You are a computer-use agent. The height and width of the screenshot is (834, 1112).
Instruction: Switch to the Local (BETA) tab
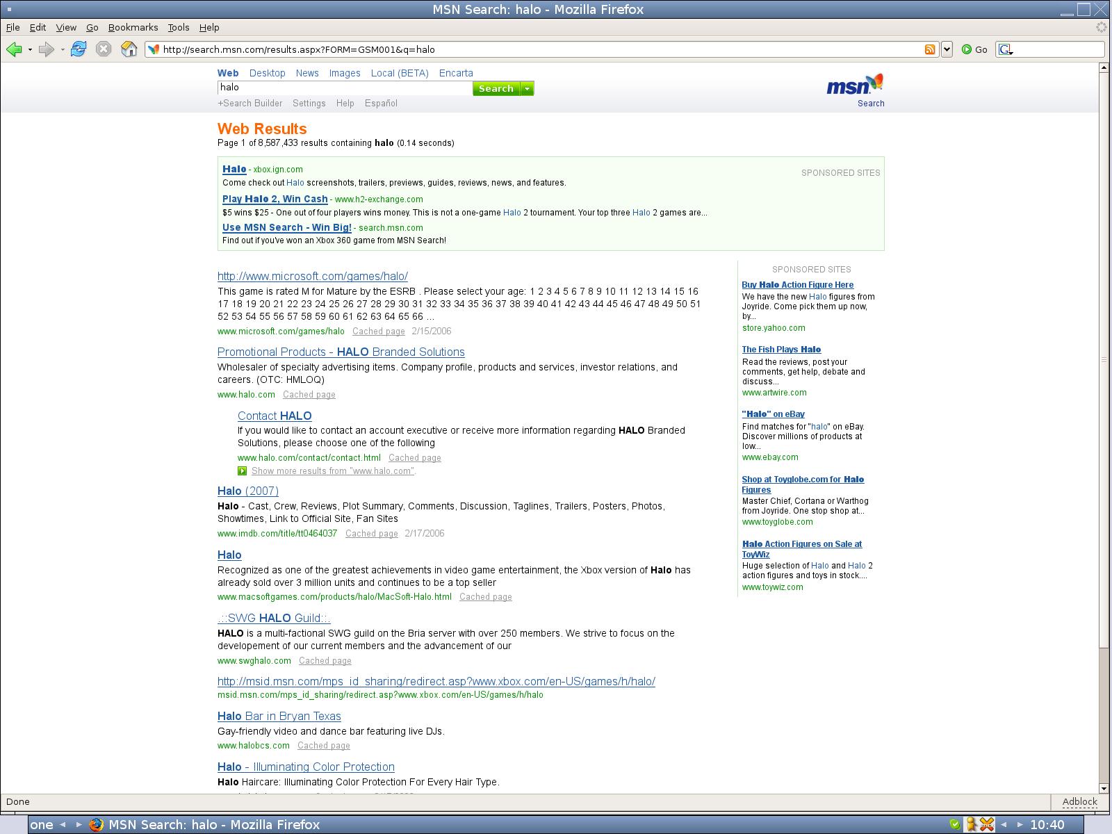(400, 73)
